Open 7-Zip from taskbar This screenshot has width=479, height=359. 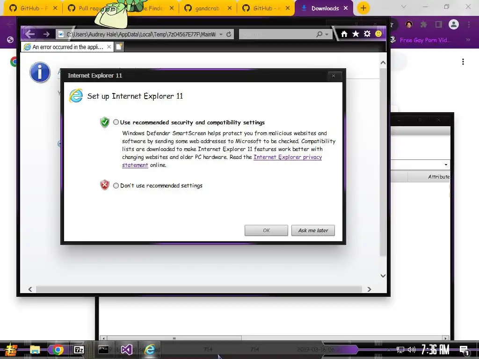point(79,350)
